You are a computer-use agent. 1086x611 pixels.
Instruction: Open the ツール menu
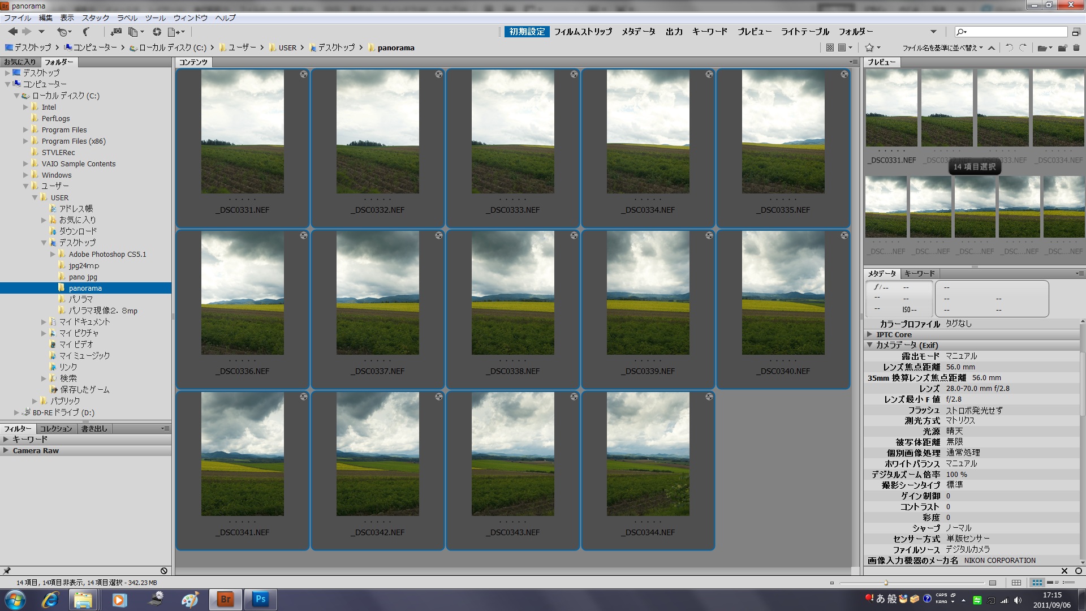click(x=155, y=18)
